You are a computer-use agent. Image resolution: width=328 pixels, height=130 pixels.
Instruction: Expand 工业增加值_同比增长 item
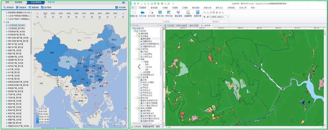[7, 25]
